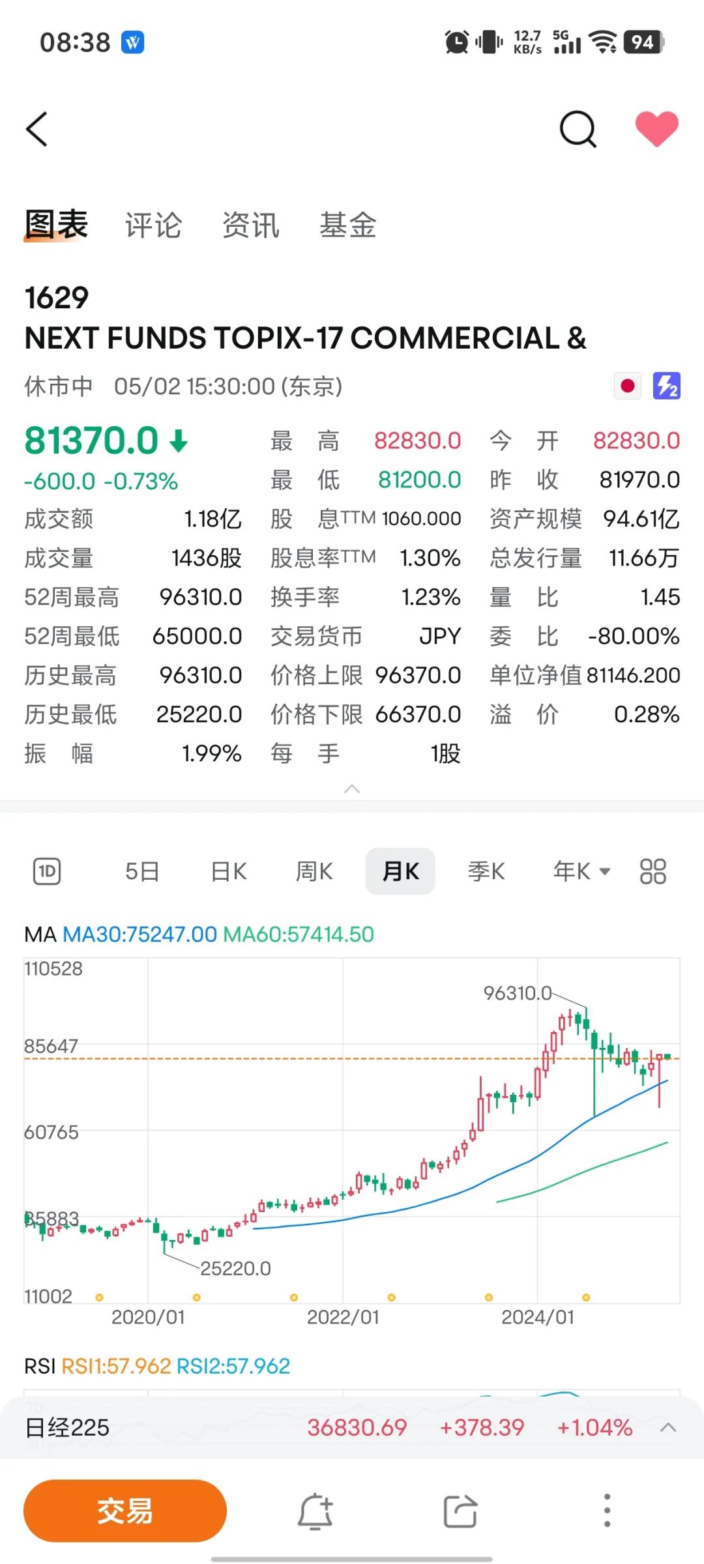
Task: Tap the MA30:75247.00 indicator label
Action: [x=139, y=934]
